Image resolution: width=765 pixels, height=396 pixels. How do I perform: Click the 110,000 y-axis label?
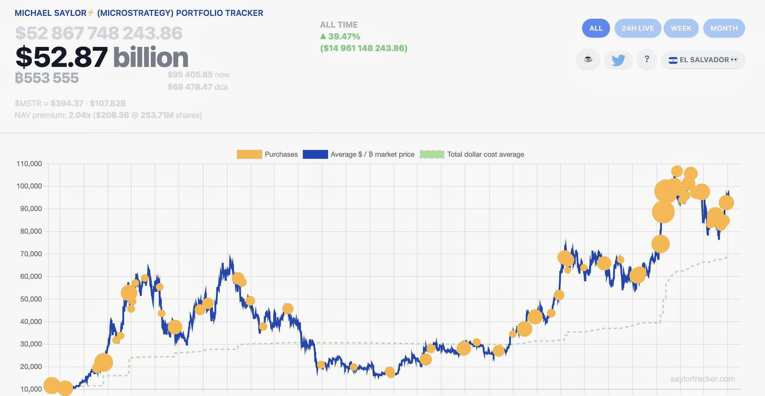pos(29,164)
